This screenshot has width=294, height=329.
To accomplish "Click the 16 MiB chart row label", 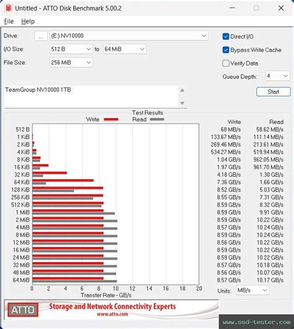I will pos(21,250).
